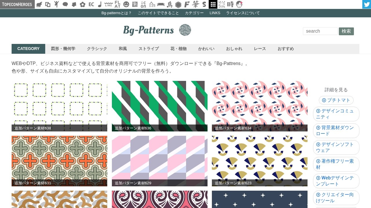Click the highlighted grid pattern icon

pyautogui.click(x=213, y=4)
